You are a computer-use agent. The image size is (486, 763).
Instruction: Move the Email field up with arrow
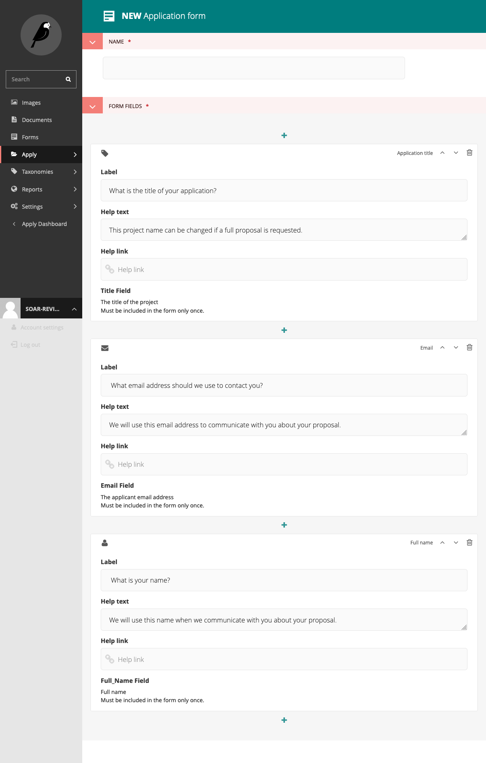click(x=443, y=347)
